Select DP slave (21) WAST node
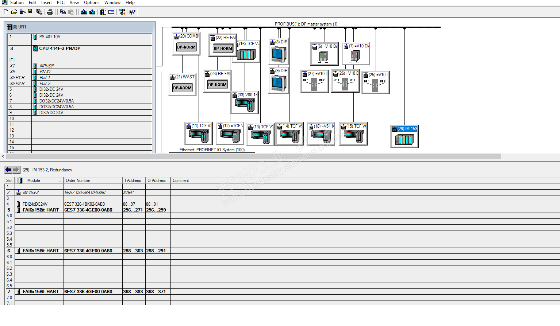 point(182,85)
